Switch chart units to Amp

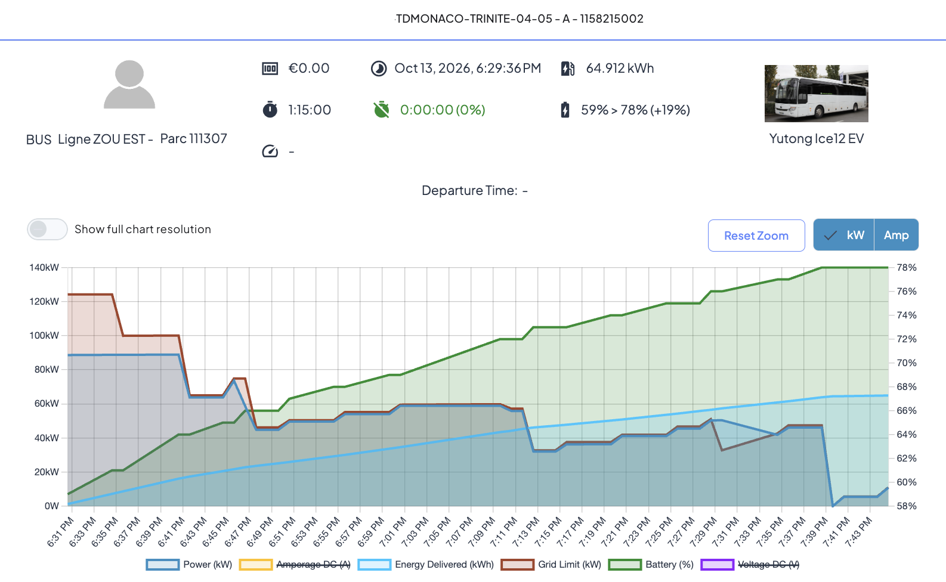pyautogui.click(x=896, y=235)
